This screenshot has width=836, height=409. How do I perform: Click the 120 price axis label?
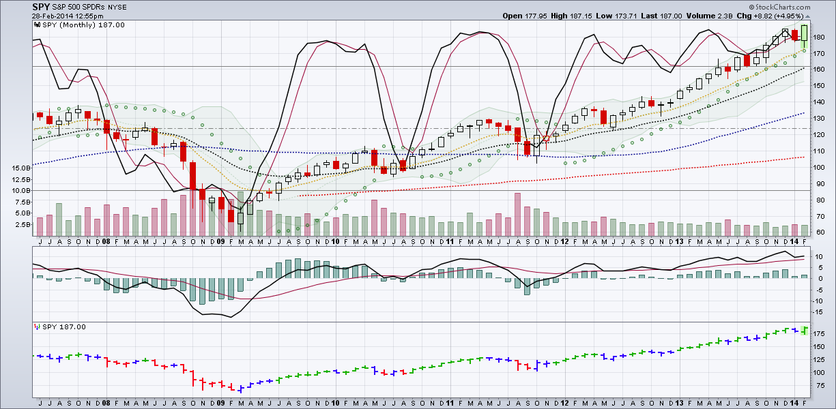coord(820,135)
